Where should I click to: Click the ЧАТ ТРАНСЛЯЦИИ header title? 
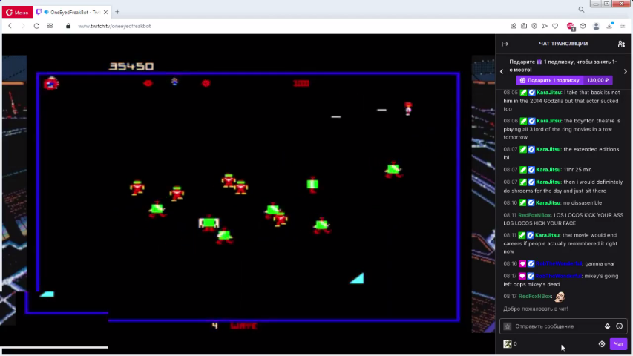click(563, 44)
